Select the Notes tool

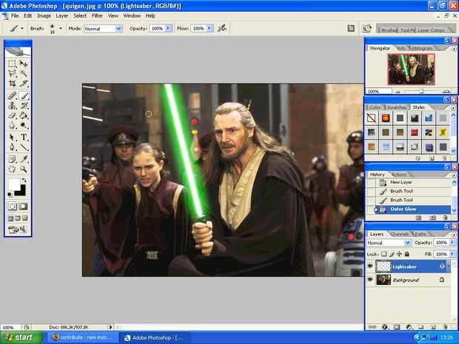[12, 159]
